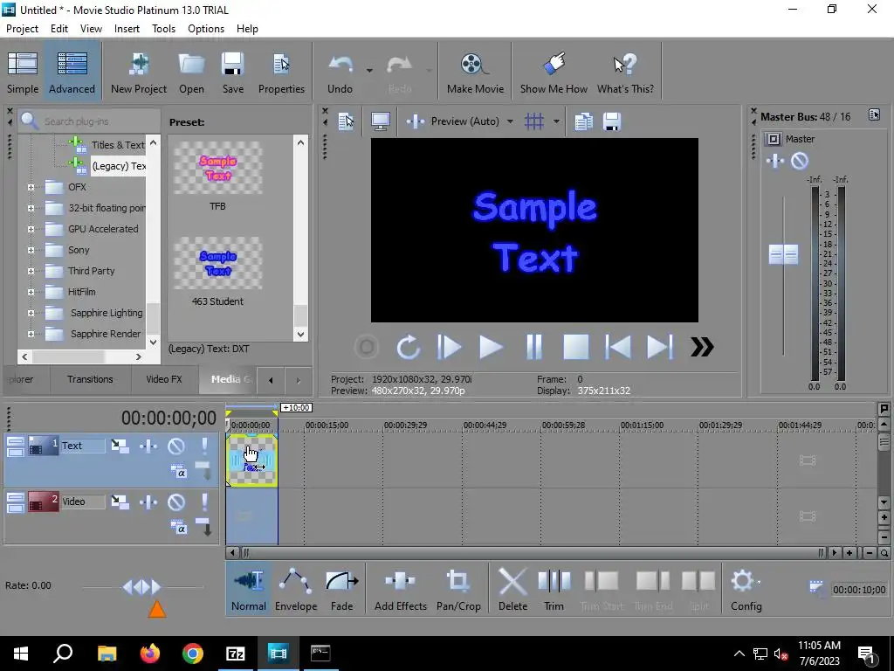Click Add Effects button
Screen dimensions: 894x671
pos(400,590)
